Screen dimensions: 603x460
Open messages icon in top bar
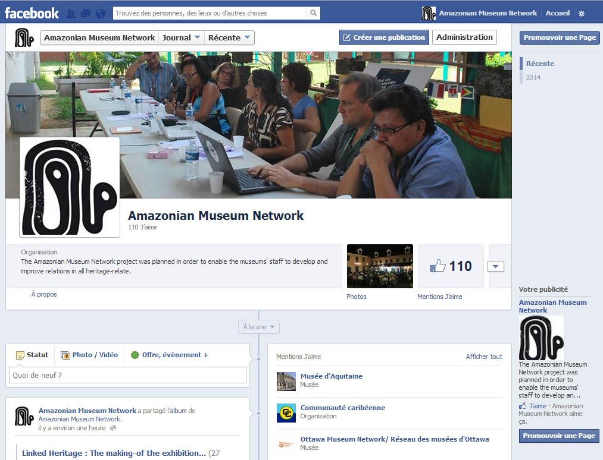pyautogui.click(x=86, y=13)
